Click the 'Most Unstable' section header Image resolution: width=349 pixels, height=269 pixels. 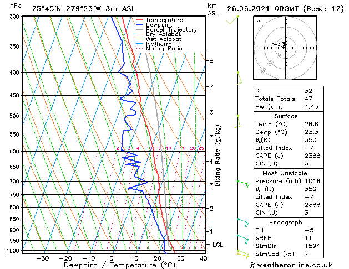click(285, 173)
